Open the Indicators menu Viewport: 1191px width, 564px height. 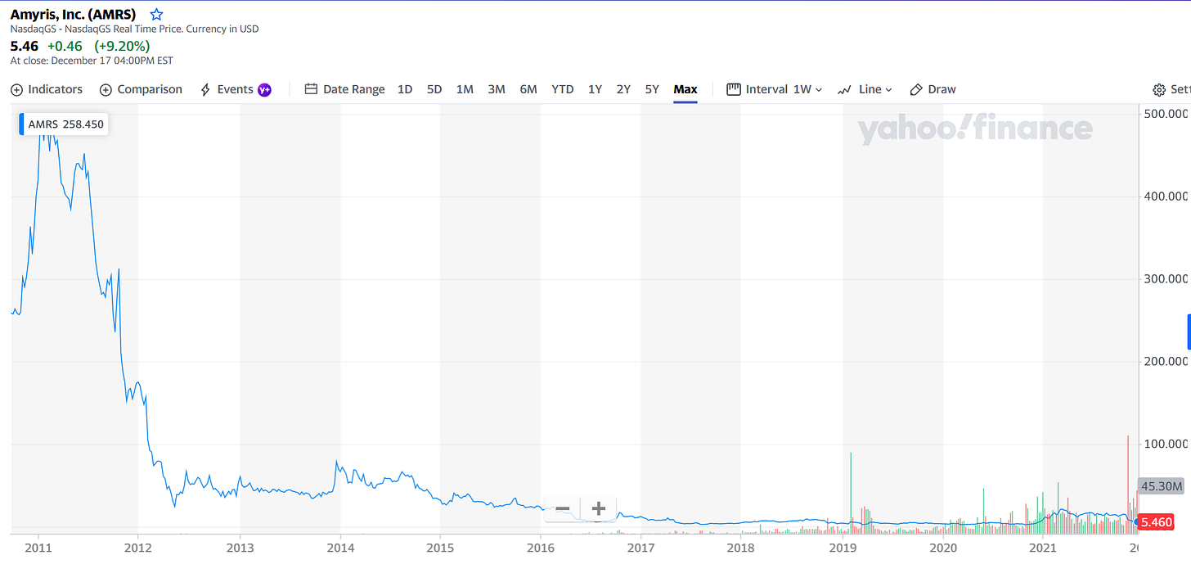click(x=47, y=89)
